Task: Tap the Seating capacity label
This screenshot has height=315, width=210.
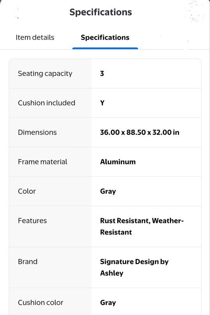Action: (x=45, y=74)
